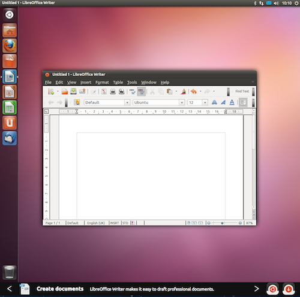
Task: Toggle STD selection mode in status bar
Action: click(x=125, y=223)
